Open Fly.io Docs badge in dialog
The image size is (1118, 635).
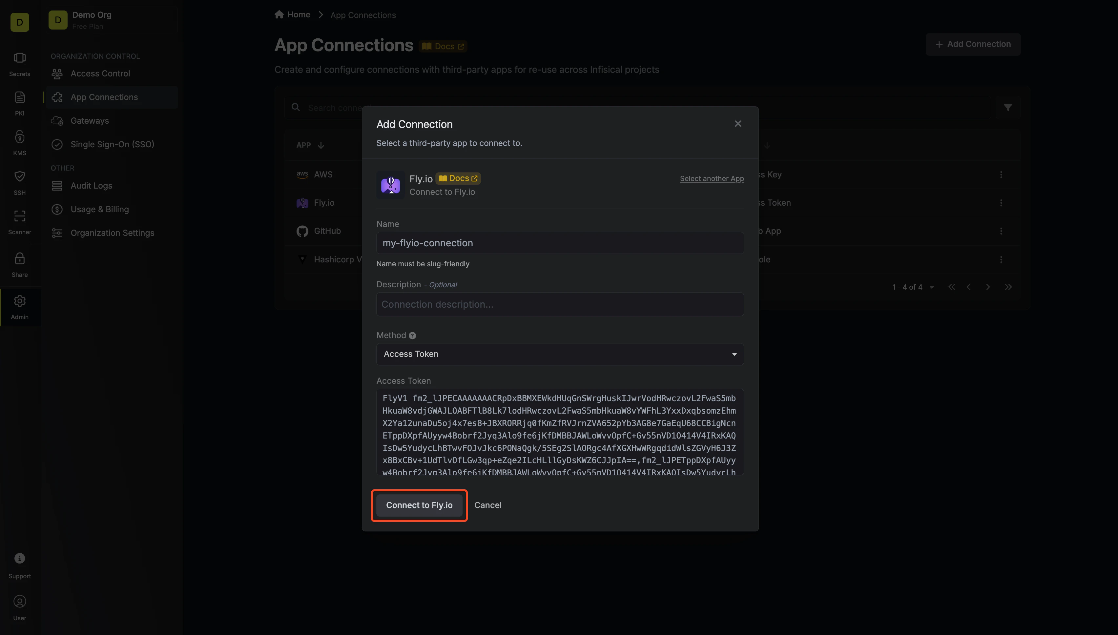click(x=458, y=178)
